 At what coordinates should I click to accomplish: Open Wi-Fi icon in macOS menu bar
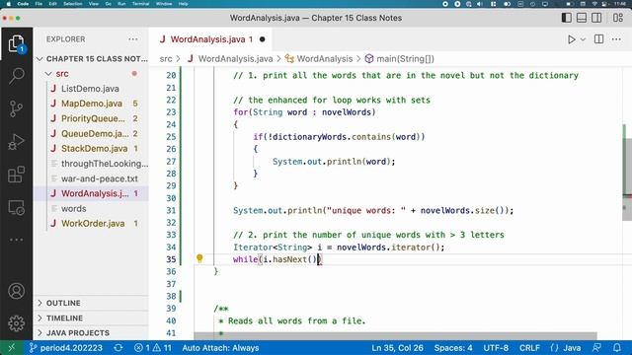coord(594,4)
